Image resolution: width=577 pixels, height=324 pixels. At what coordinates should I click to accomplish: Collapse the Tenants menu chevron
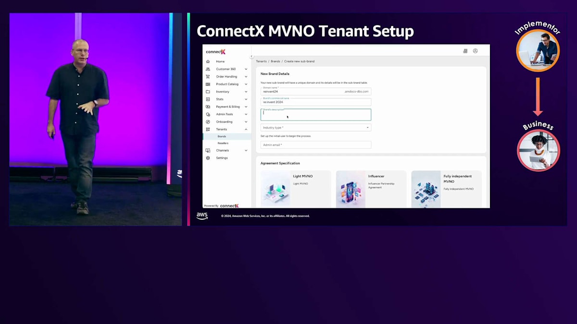[x=246, y=129]
